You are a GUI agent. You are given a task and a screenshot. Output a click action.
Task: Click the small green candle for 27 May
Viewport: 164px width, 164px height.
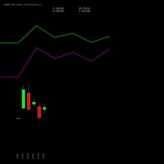(44, 108)
